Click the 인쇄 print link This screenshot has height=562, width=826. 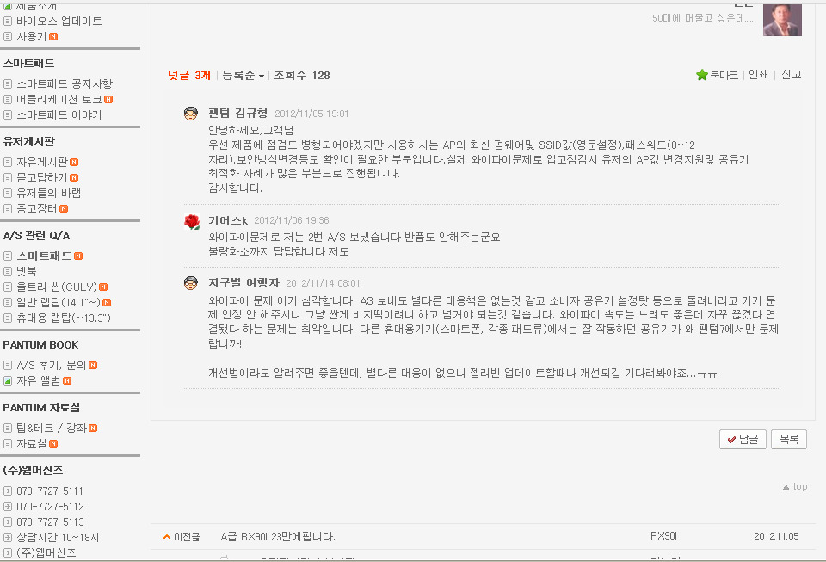pyautogui.click(x=758, y=75)
